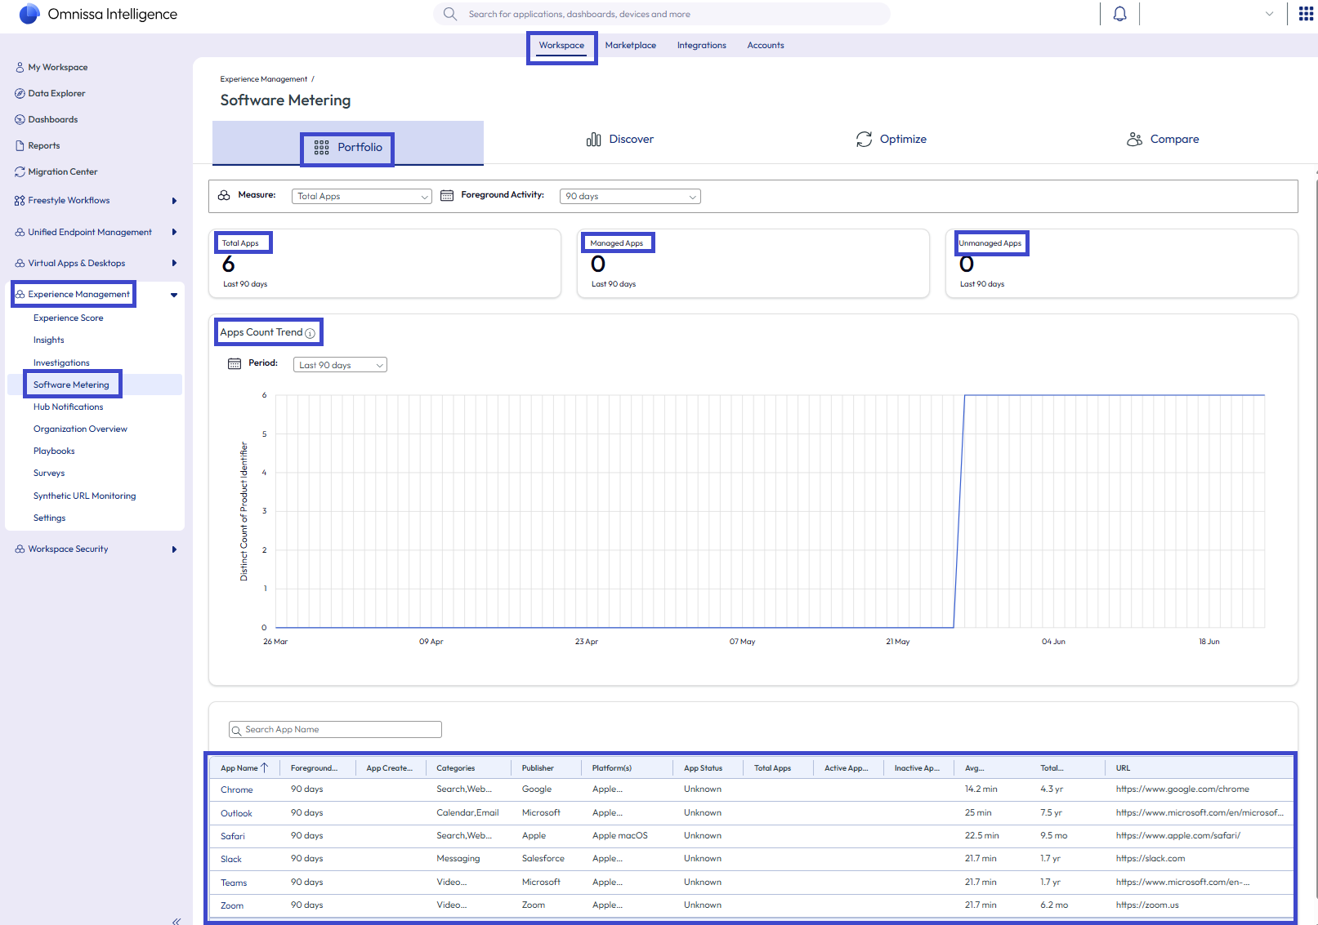
Task: Click the Apps Count Trend info icon
Action: point(310,333)
